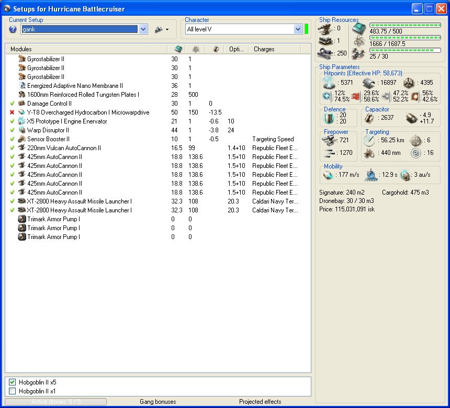The image size is (450, 408).
Task: Click the ship speed icon 177 m/s
Action: tap(328, 175)
